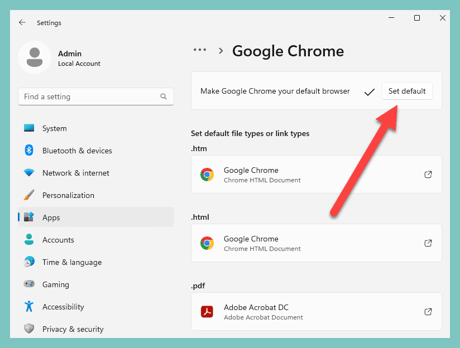
Task: Click the Adobe Acrobat icon under .pdf
Action: (207, 312)
